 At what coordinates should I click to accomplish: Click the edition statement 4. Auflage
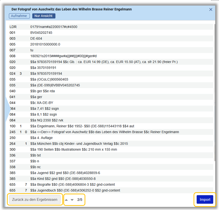click(x=41, y=138)
